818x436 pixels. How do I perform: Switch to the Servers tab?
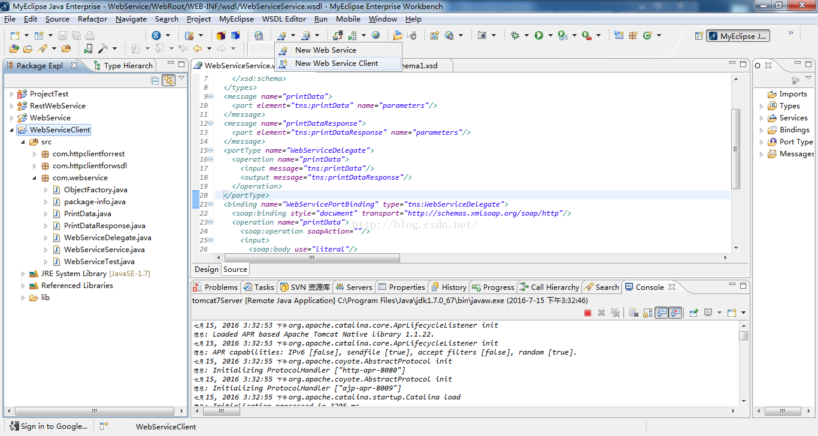354,287
